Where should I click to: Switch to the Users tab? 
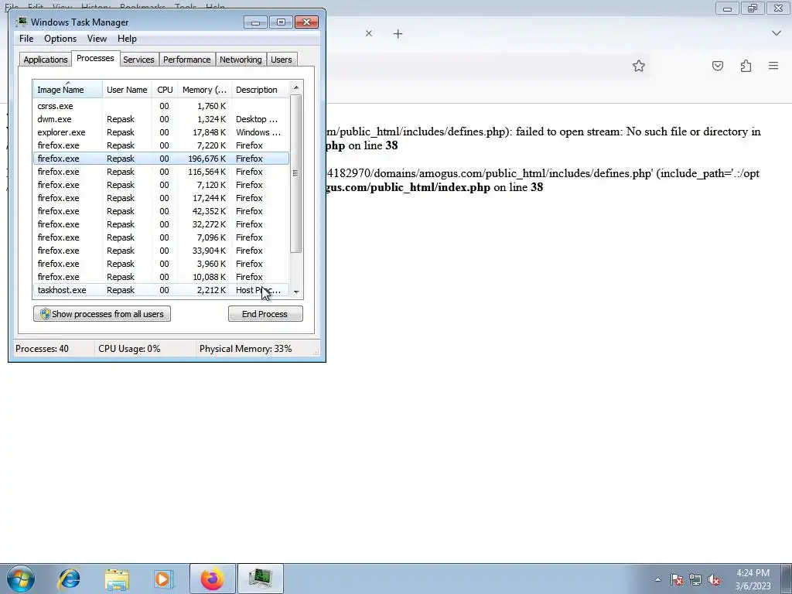pyautogui.click(x=282, y=60)
